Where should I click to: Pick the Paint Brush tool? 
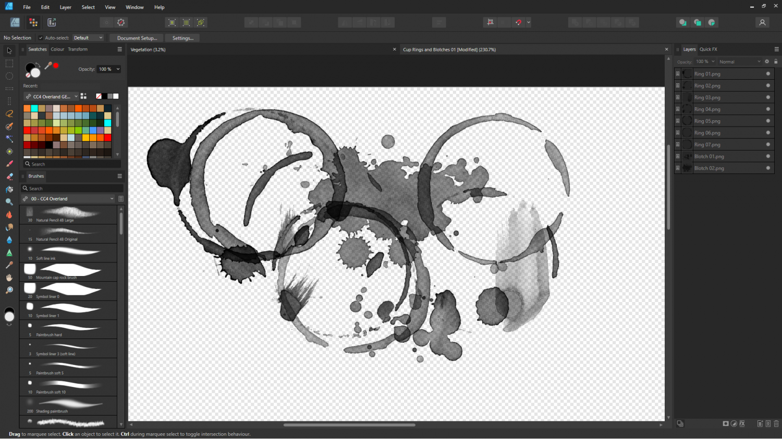[x=9, y=164]
